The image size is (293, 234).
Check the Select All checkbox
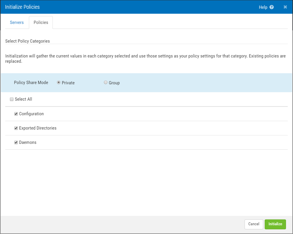12,99
